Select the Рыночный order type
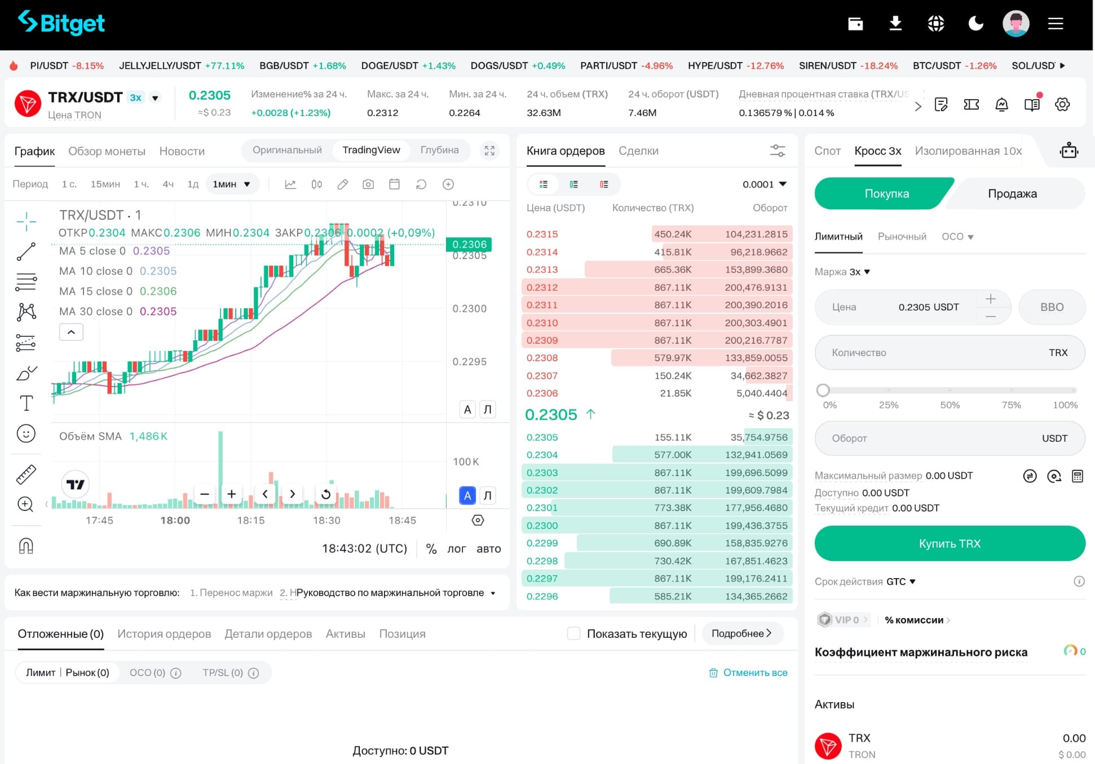This screenshot has width=1095, height=764. click(902, 237)
